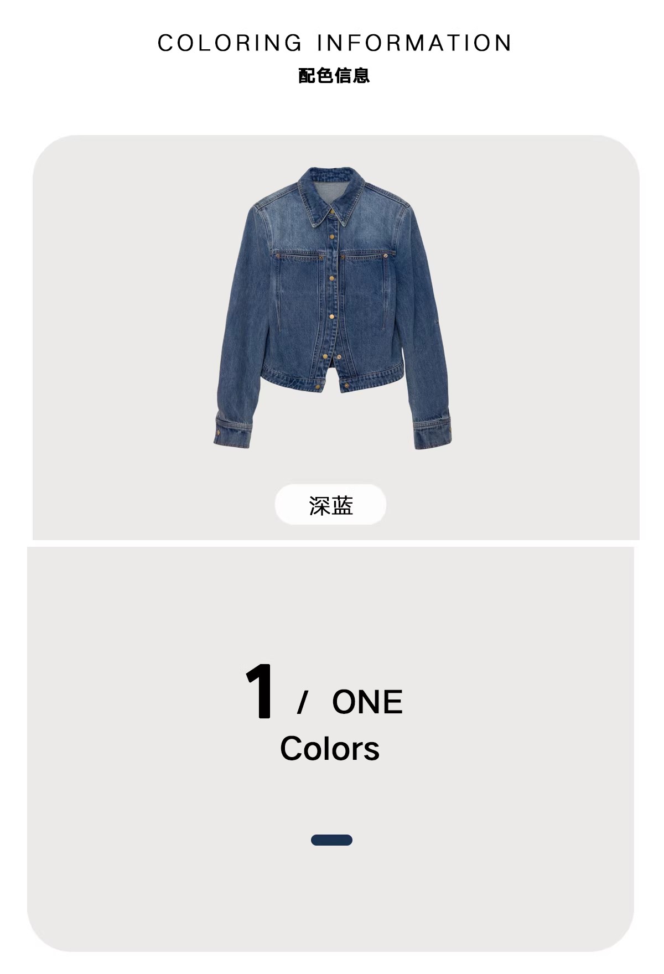The height and width of the screenshot is (974, 664).
Task: Click the right sleeve cuff of jacket
Action: (x=433, y=433)
